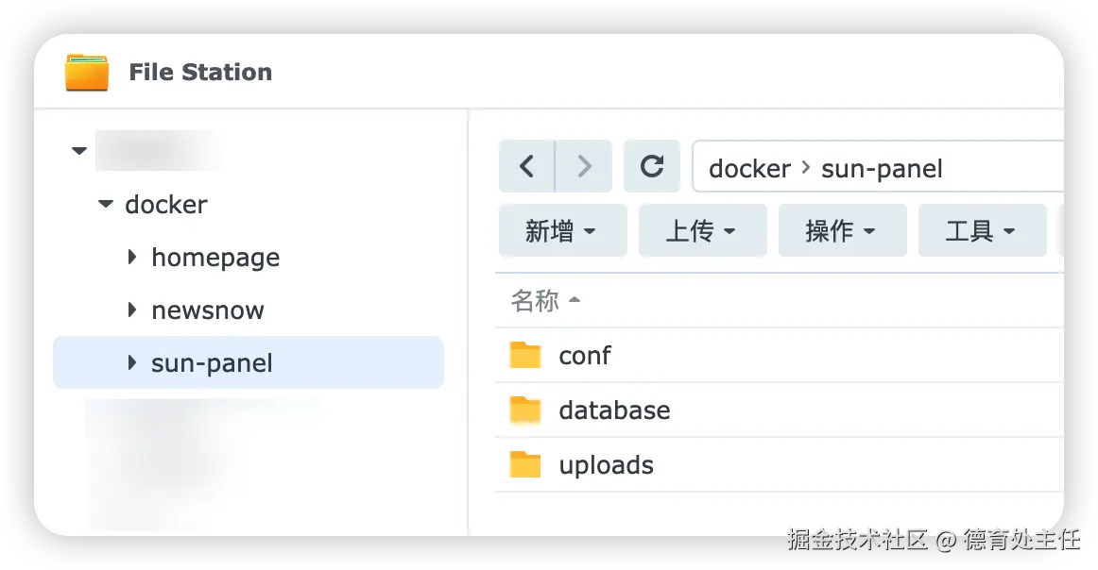Screen dimensions: 1098x570
Task: Collapse the docker tree node
Action: click(106, 205)
